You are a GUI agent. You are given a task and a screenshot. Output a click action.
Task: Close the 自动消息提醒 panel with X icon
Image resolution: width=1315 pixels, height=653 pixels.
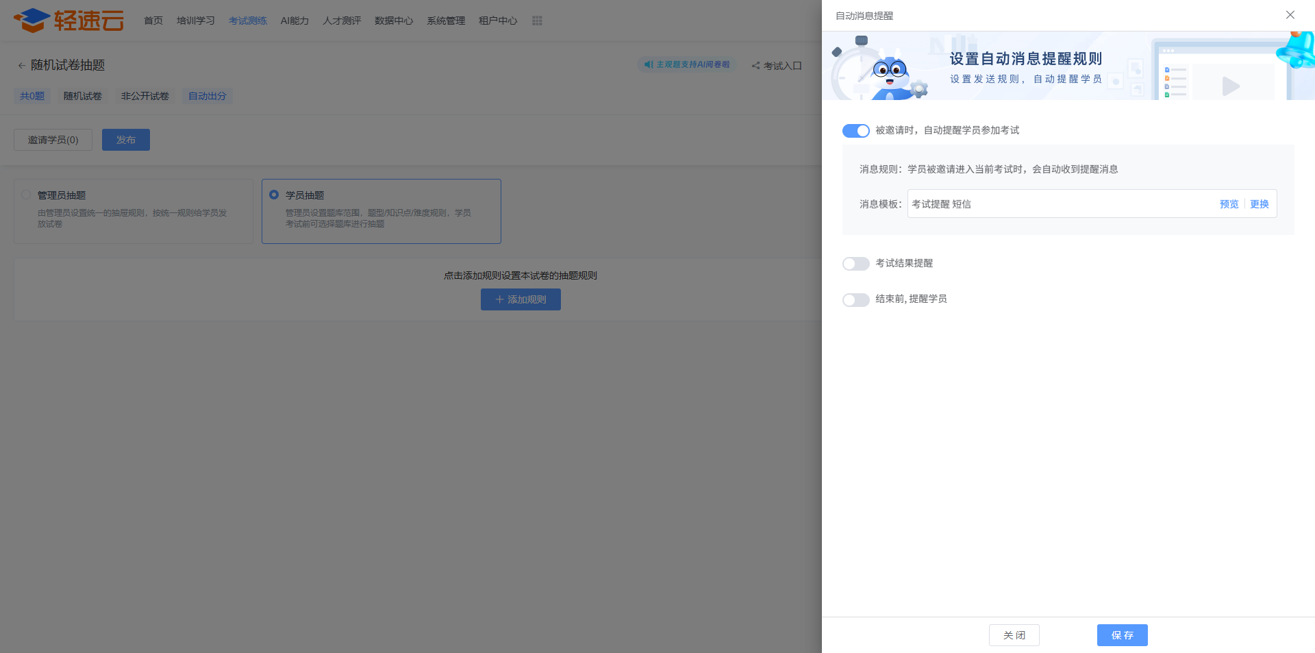pyautogui.click(x=1290, y=15)
